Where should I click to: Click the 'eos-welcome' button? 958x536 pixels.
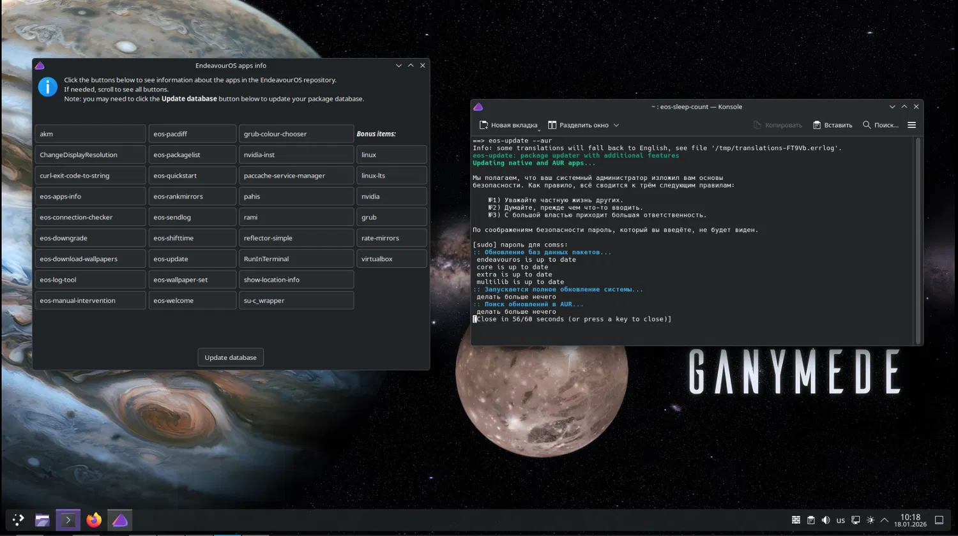(193, 301)
